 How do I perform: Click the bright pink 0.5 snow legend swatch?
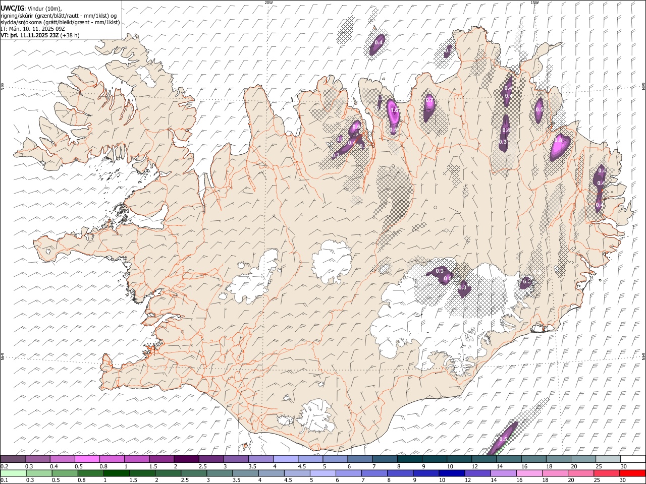87,459
